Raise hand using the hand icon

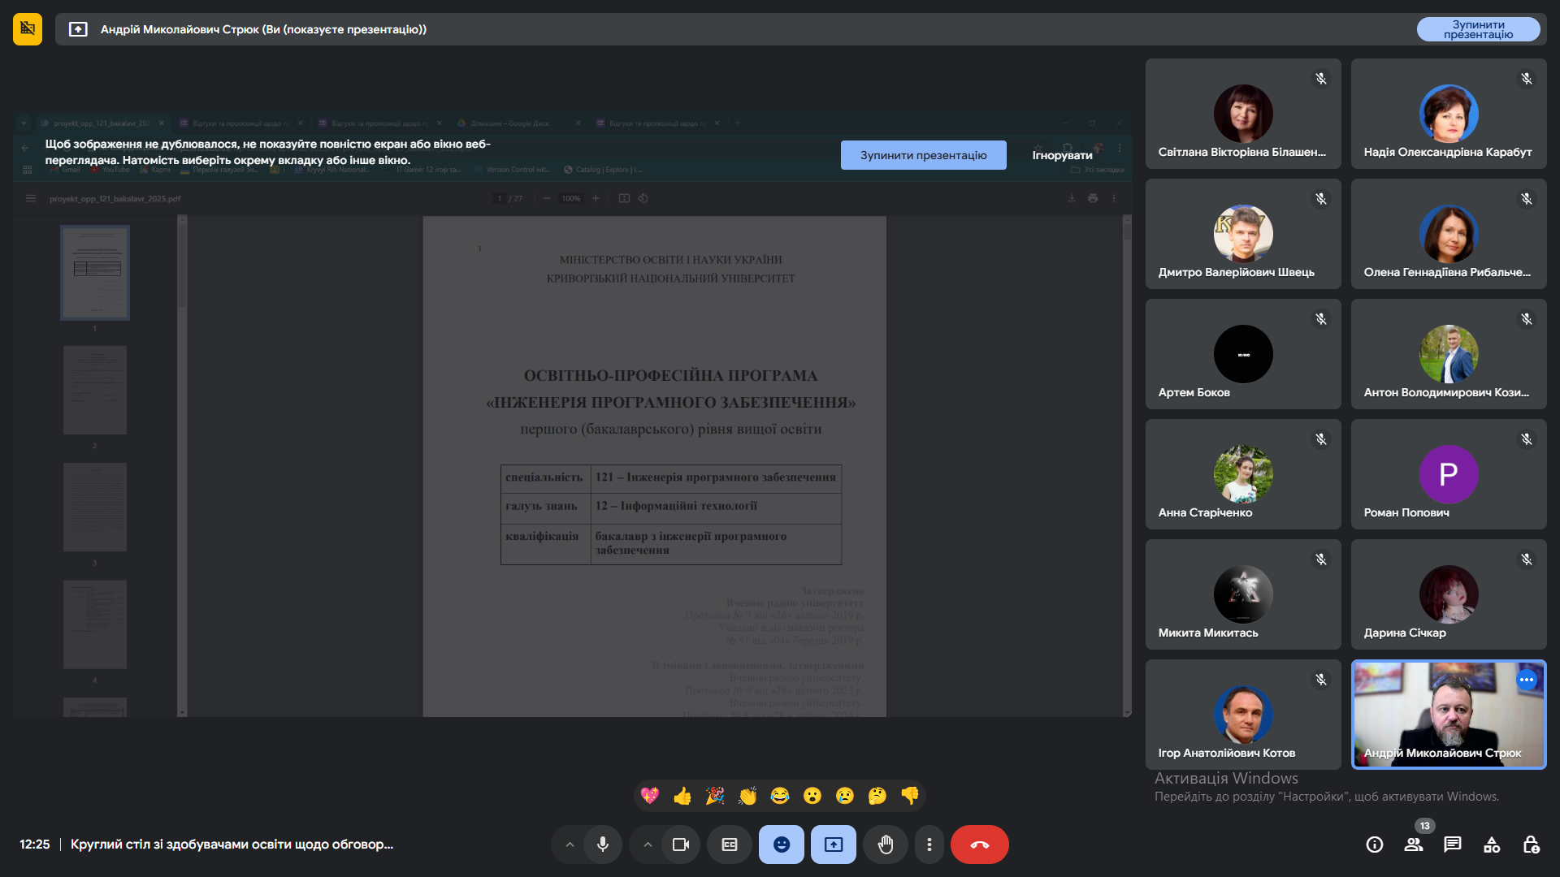(x=886, y=845)
